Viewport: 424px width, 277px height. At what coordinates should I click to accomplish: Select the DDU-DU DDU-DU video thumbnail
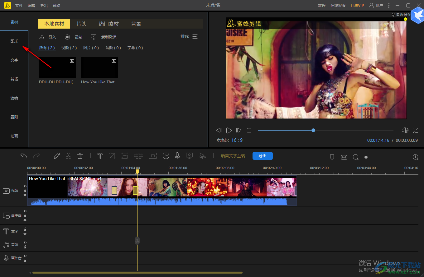(57, 67)
